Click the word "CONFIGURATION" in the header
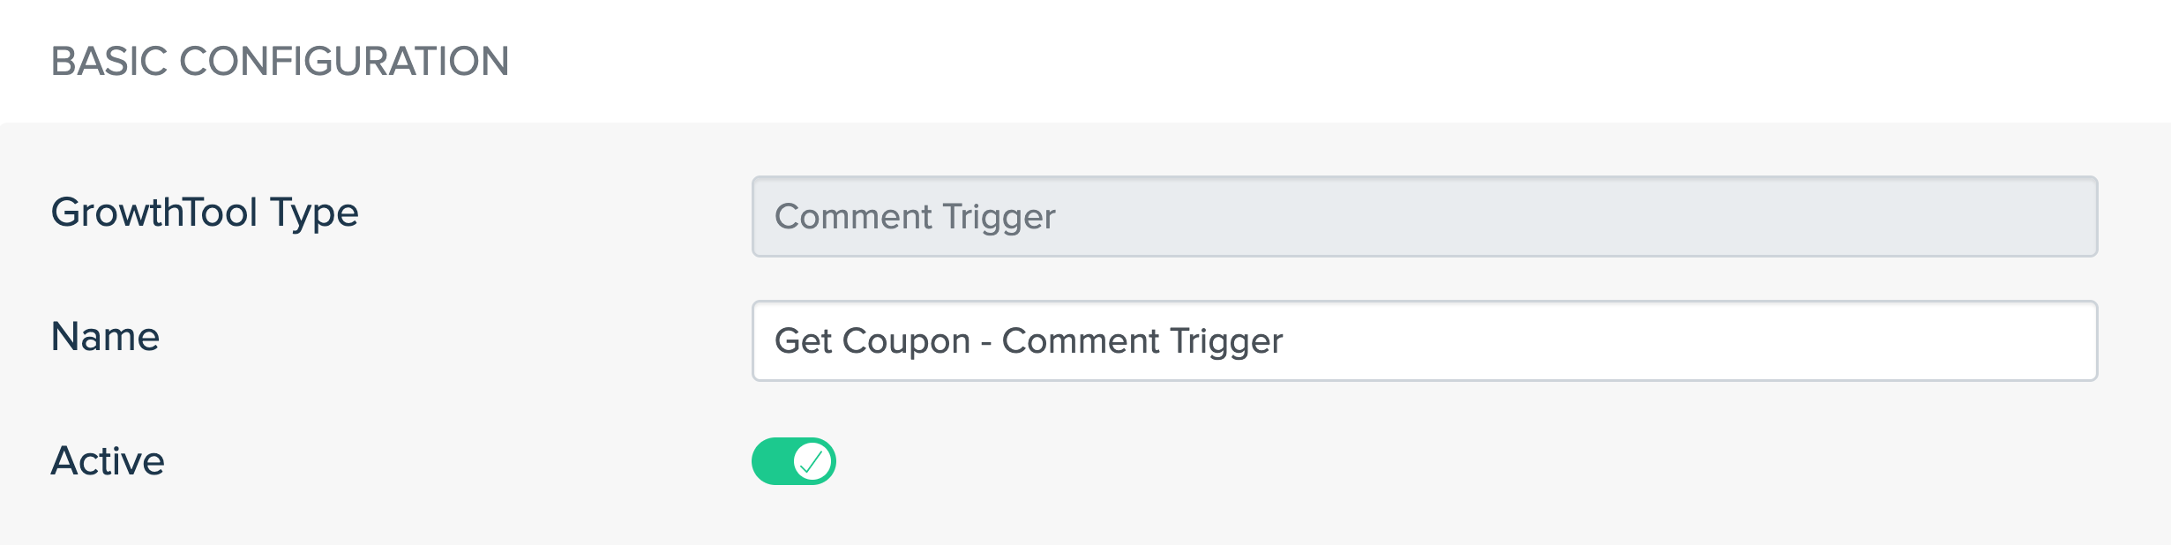 click(344, 62)
